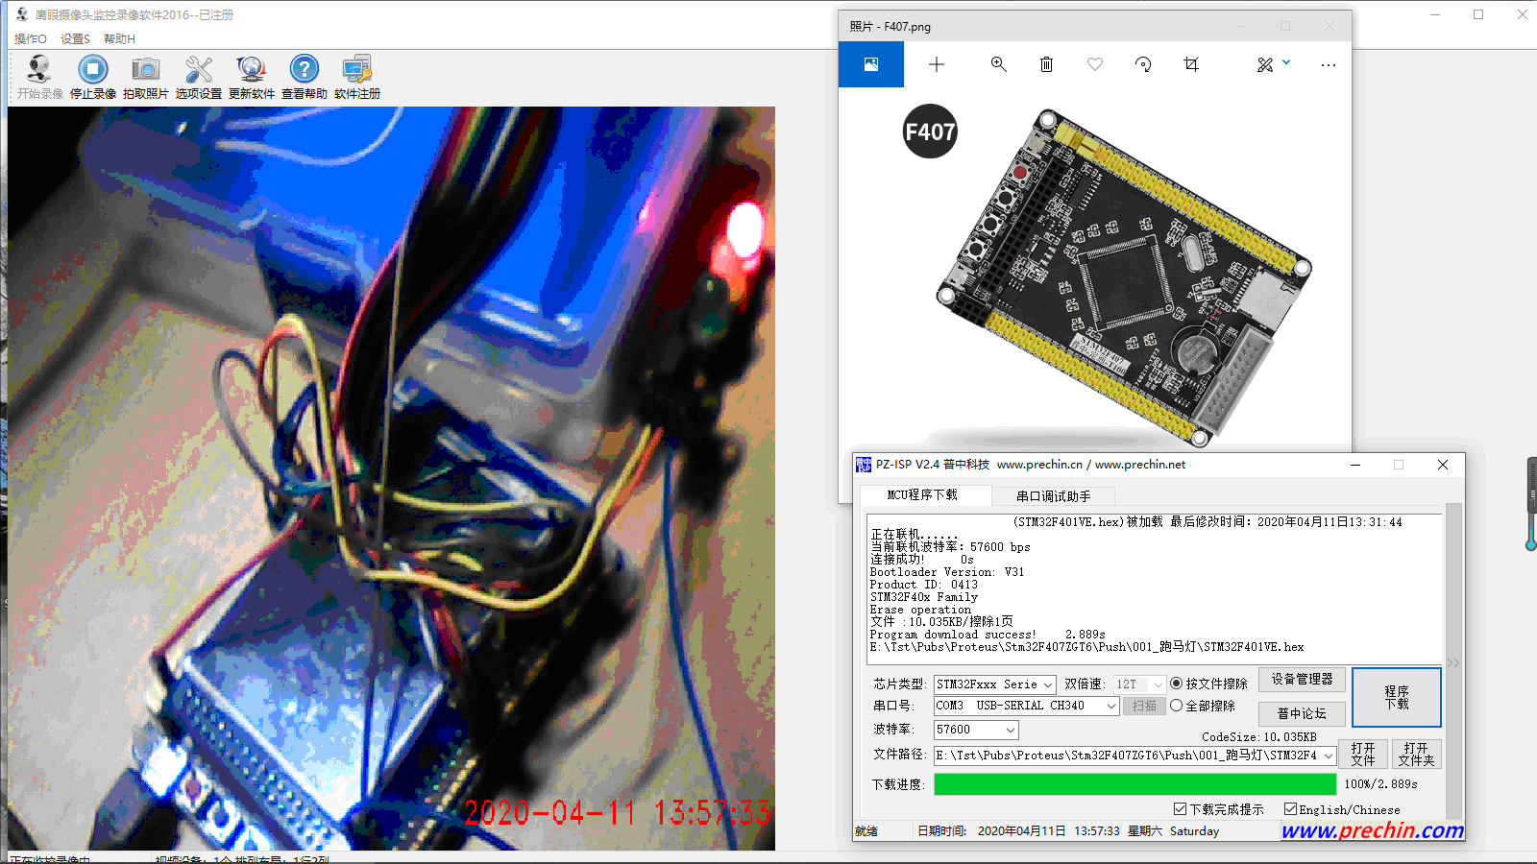
Task: Switch to the 串口调试助手 tab
Action: tap(1054, 496)
